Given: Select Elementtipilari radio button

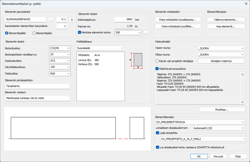Looking at the screenshot, I should 34,33.
